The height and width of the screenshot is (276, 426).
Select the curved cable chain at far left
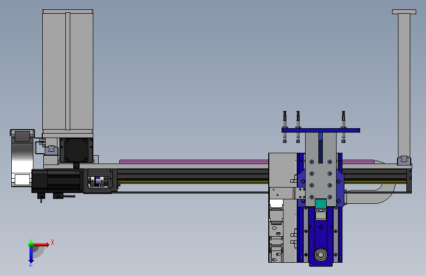click(x=22, y=158)
